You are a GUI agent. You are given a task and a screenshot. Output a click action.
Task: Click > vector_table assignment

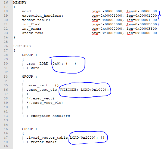tap(42, 142)
